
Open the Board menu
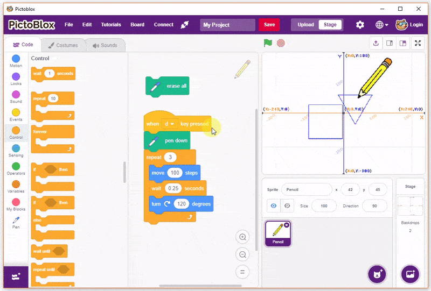click(x=137, y=25)
